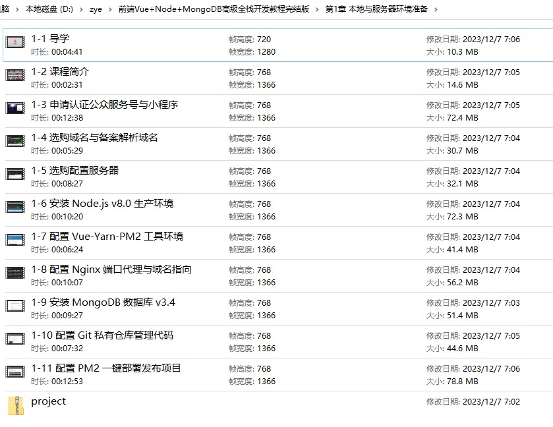Click size 72.3 MB text

coord(463,217)
